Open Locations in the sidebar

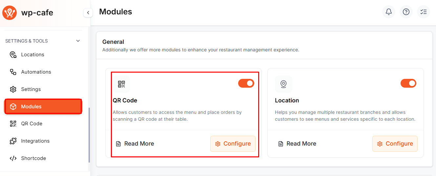point(32,55)
